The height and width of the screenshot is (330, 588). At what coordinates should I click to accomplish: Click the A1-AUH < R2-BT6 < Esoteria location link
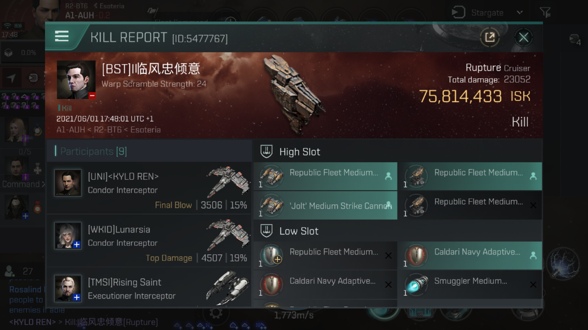click(x=108, y=130)
